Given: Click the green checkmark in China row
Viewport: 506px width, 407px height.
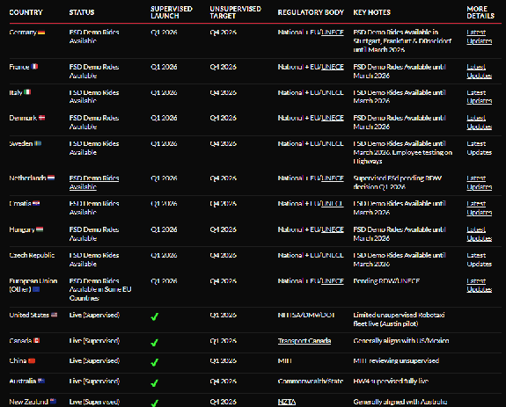Looking at the screenshot, I should pos(155,362).
